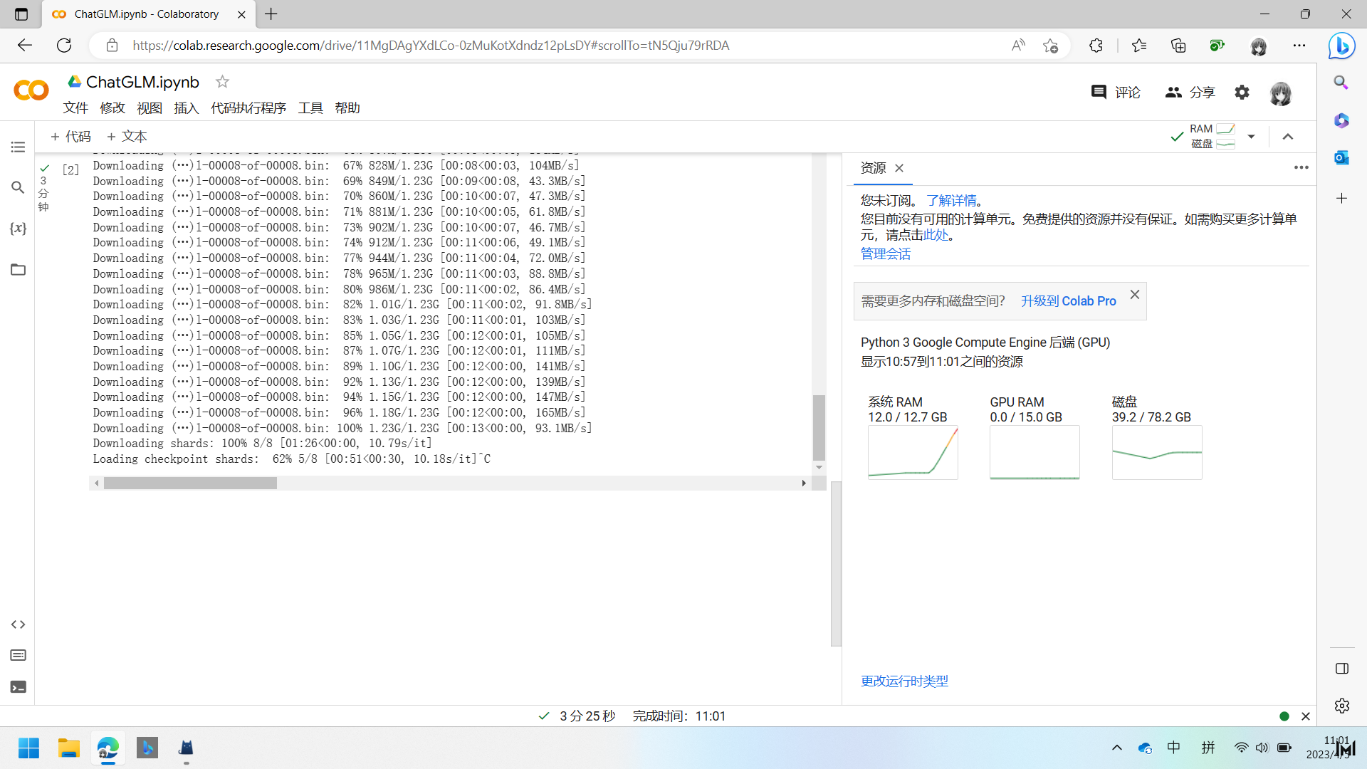Open the 修改 menu

click(x=112, y=108)
